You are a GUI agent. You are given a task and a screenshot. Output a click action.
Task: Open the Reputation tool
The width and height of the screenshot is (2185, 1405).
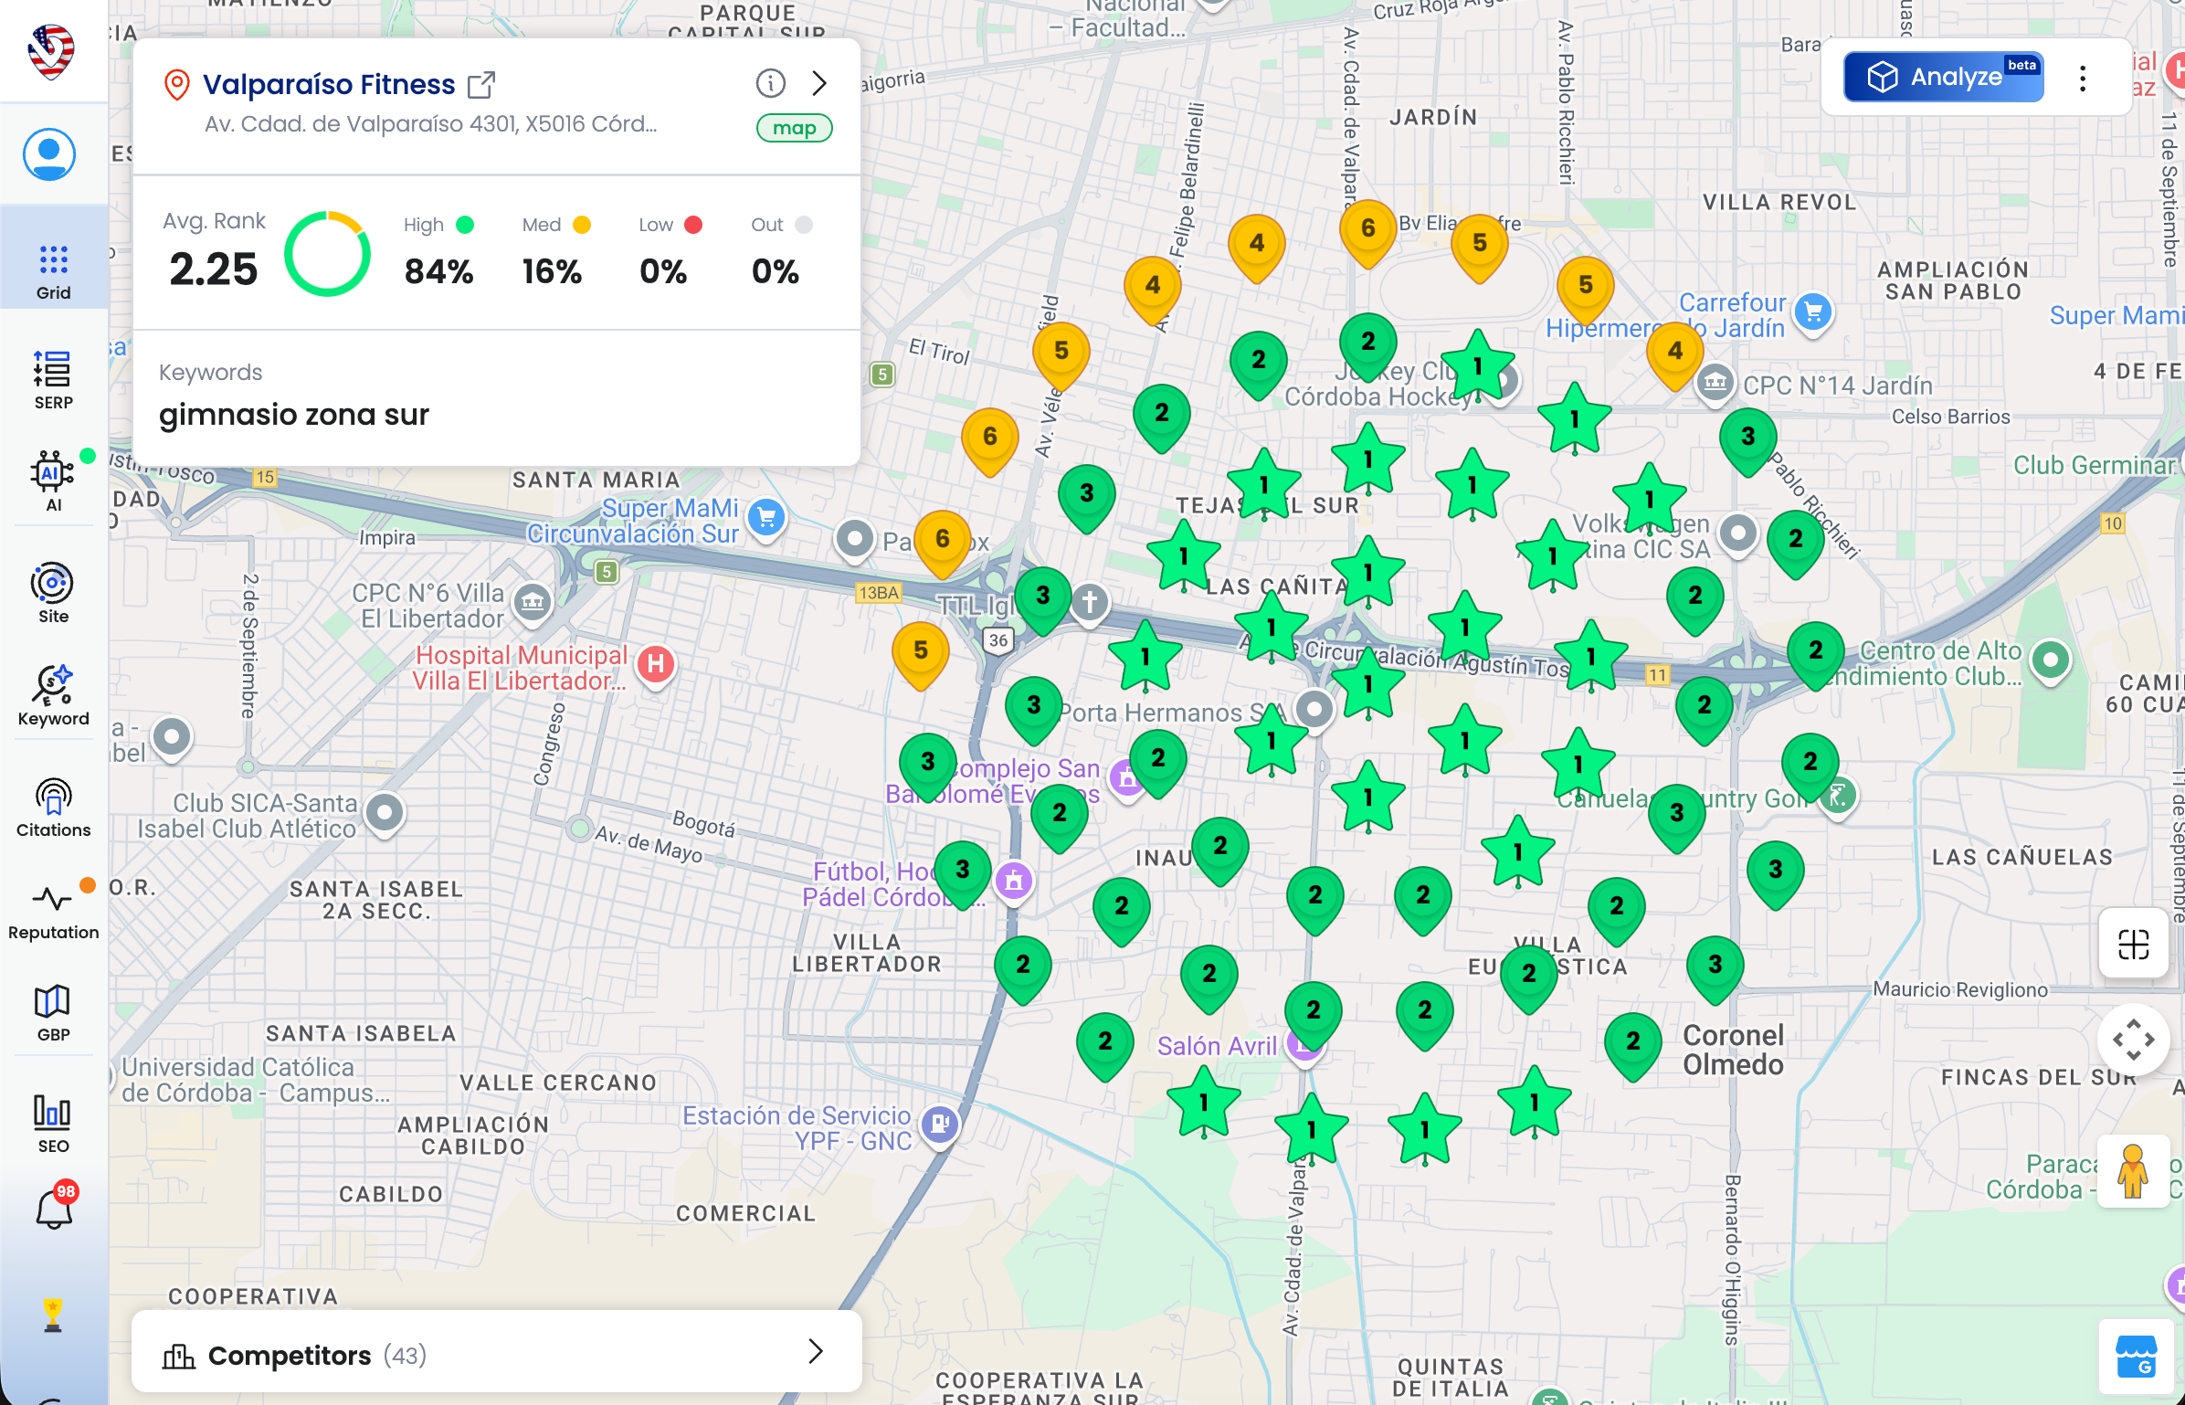(x=53, y=911)
